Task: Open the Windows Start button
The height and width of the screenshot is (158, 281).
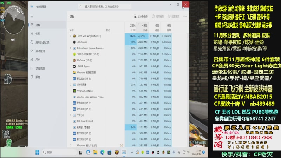Action: point(37,152)
